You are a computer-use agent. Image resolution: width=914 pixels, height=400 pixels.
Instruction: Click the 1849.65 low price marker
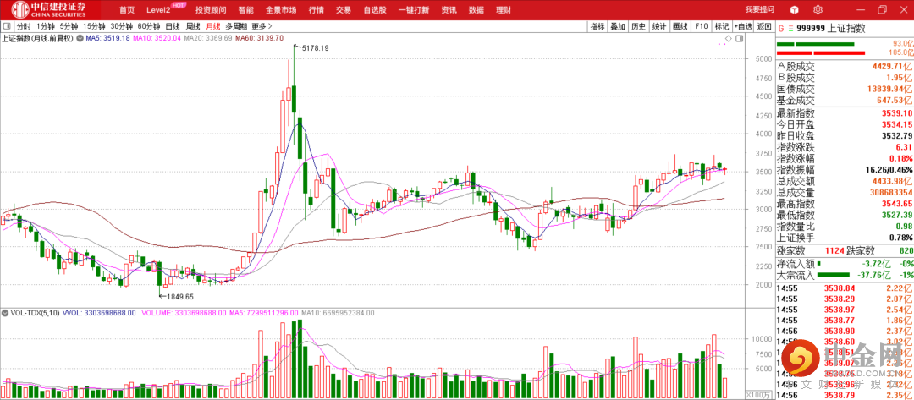[x=179, y=296]
